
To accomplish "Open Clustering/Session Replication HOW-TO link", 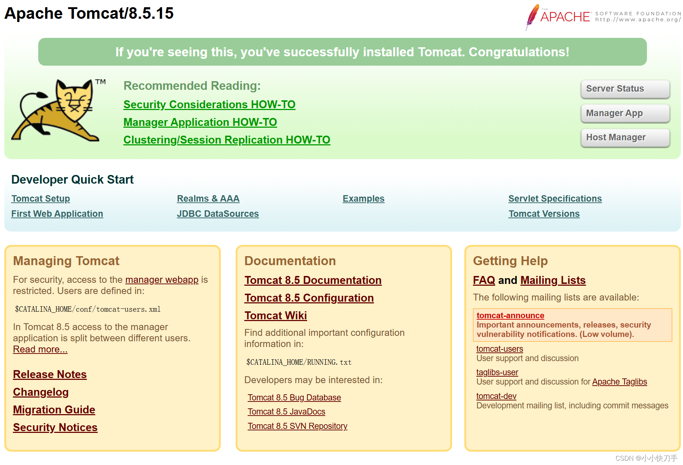I will tap(227, 140).
